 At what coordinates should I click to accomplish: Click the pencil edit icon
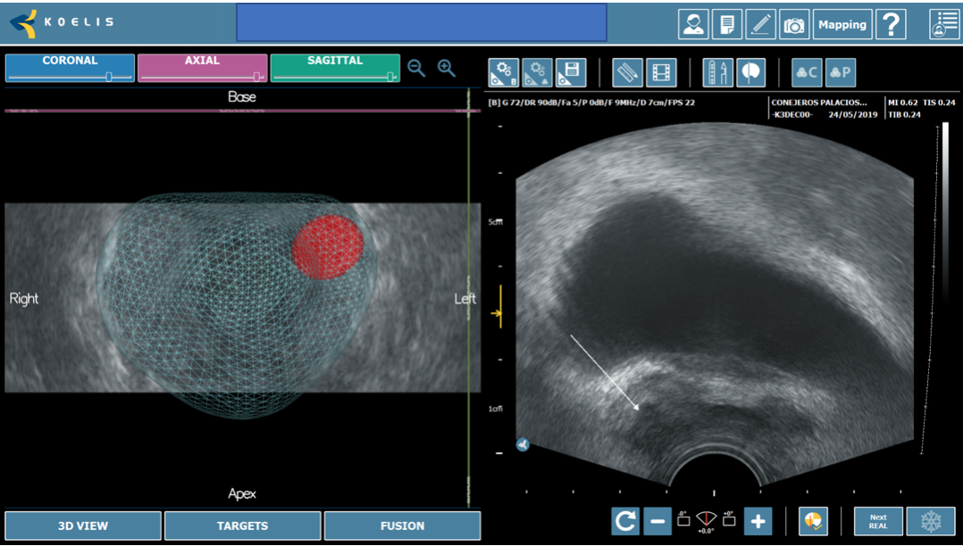[x=760, y=24]
